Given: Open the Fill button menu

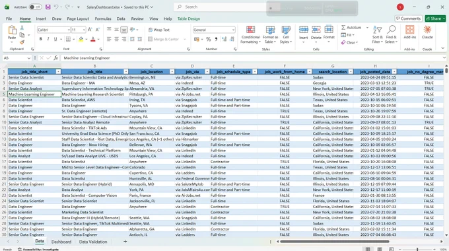Looking at the screenshot, I should coord(347,35).
